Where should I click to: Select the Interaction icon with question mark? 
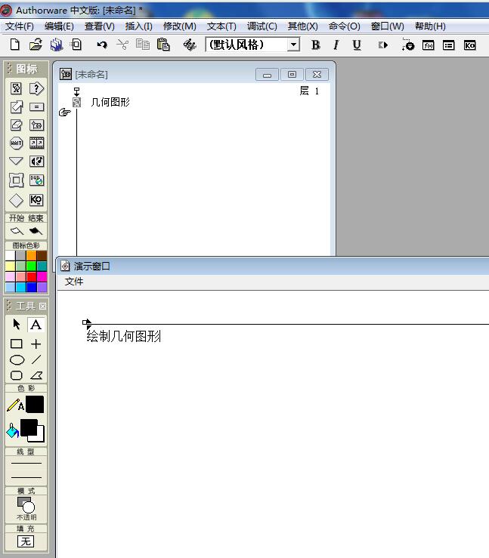pos(36,88)
